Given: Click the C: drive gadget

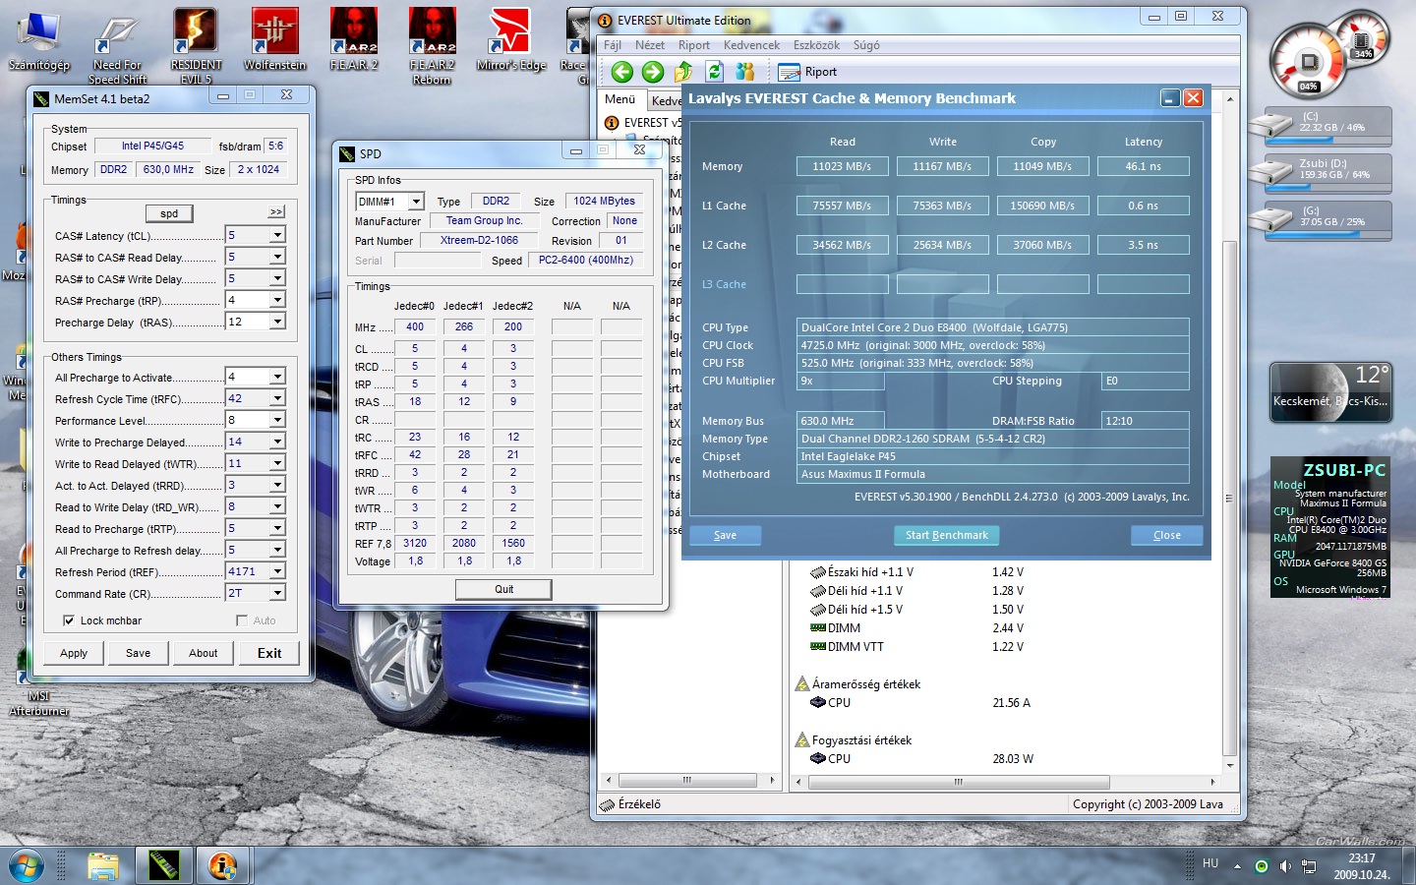Looking at the screenshot, I should [x=1321, y=126].
